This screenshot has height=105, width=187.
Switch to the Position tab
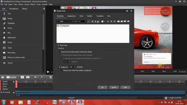[x=90, y=16]
